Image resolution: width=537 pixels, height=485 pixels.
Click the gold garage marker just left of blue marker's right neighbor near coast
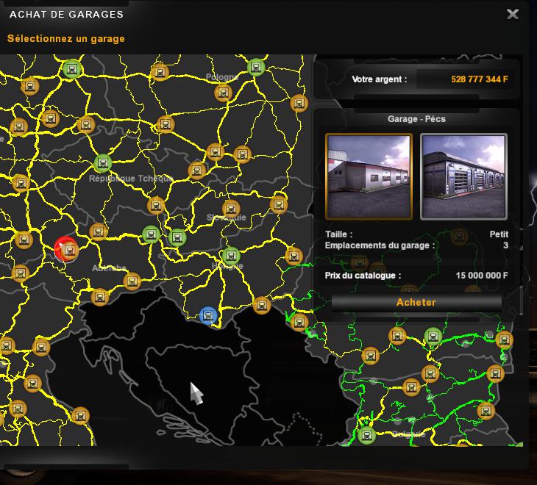point(261,304)
